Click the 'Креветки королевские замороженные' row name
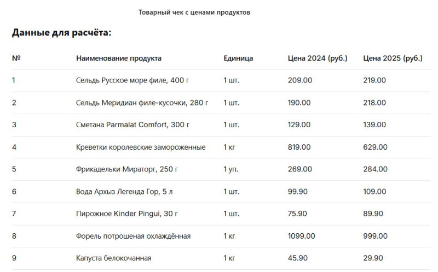 pos(141,147)
